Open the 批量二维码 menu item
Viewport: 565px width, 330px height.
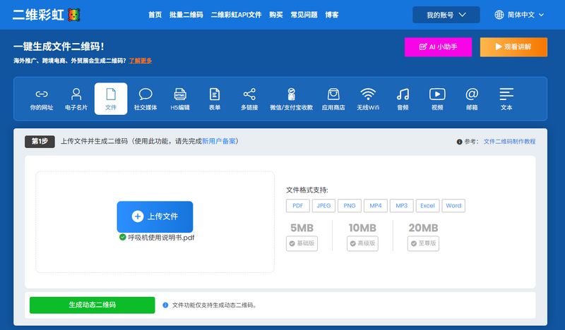(x=186, y=15)
